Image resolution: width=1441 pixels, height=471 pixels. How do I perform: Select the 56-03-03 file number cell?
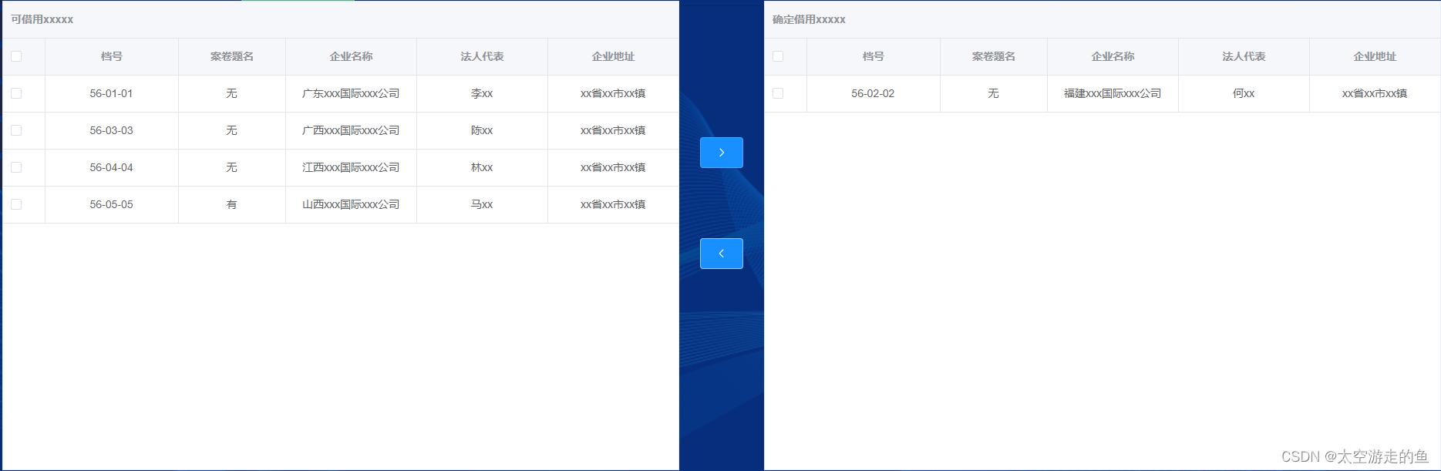tap(112, 130)
